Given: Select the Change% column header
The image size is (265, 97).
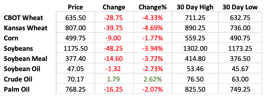Looking at the screenshot, I should (x=152, y=7).
